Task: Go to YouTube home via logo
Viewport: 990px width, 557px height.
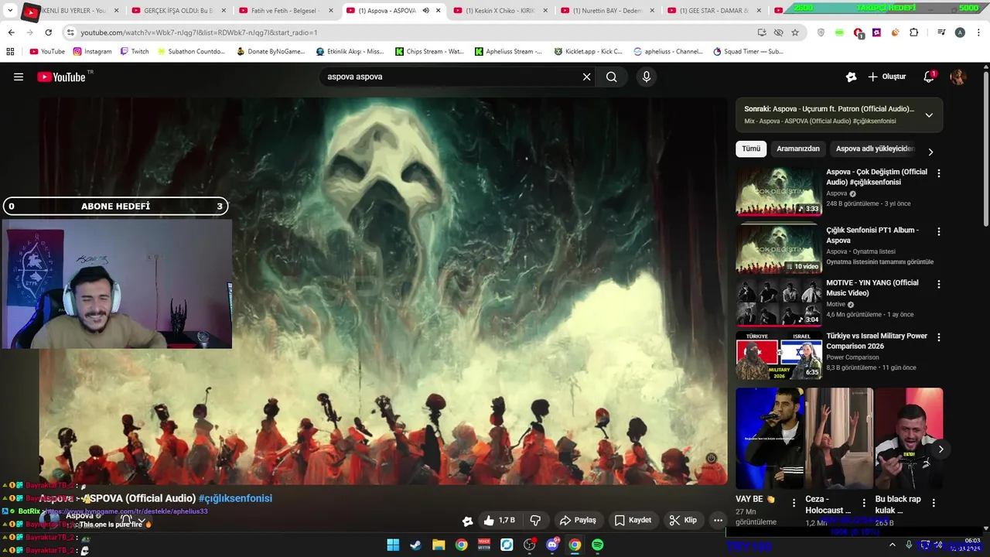Action: [63, 77]
